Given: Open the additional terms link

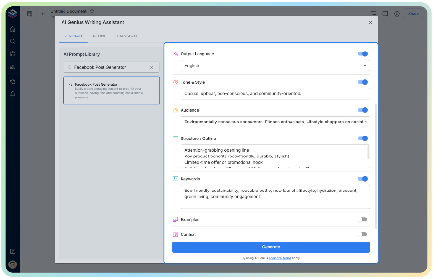Looking at the screenshot, I should click(280, 258).
